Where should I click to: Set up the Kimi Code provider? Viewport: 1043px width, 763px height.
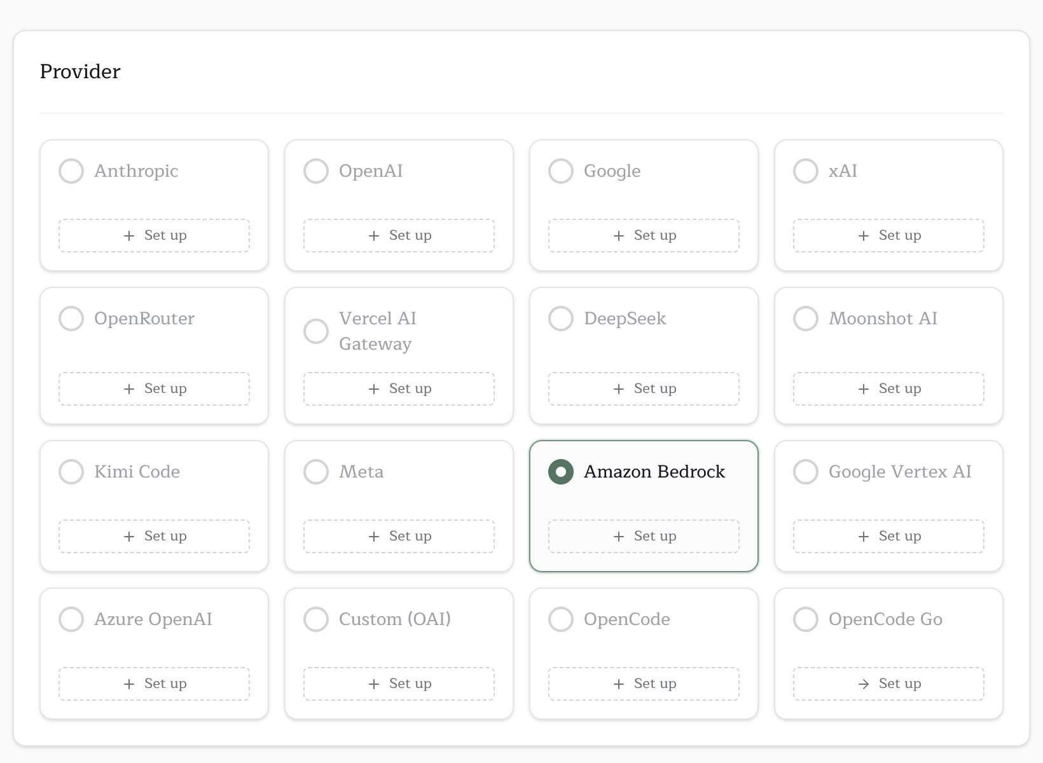pyautogui.click(x=155, y=537)
